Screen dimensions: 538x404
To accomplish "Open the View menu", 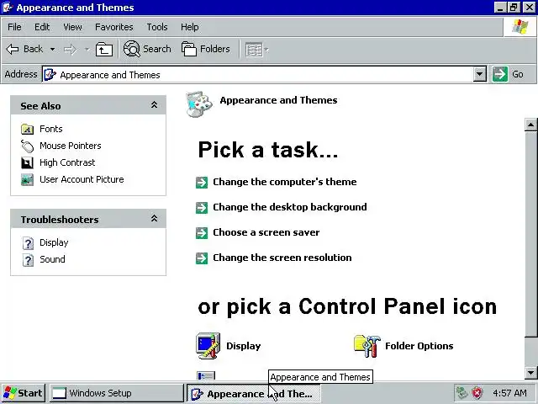I will 72,27.
